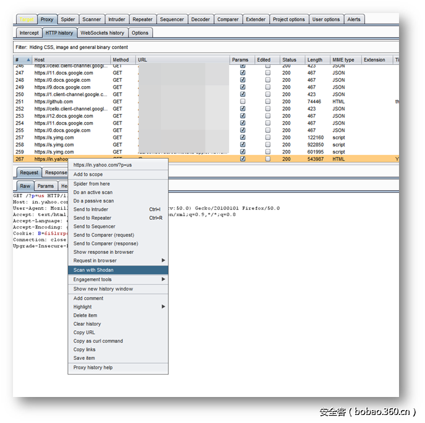Open the Params tab in request viewer

45,186
